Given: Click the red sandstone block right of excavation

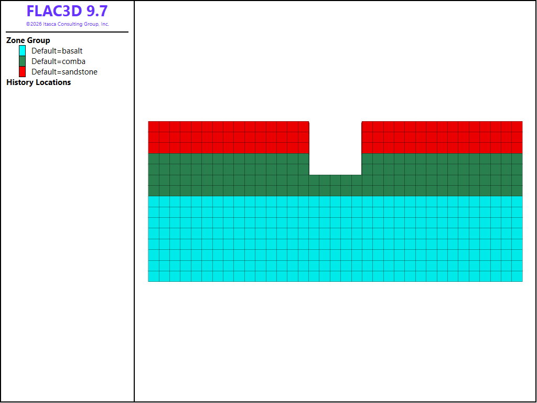Looking at the screenshot, I should (442, 137).
